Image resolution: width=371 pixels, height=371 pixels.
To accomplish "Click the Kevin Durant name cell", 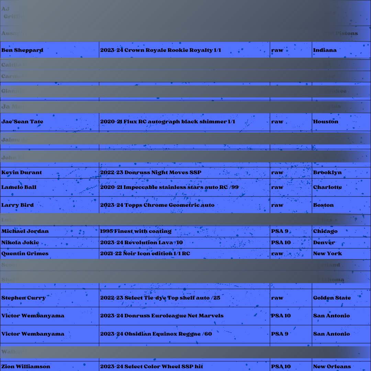I will coord(22,172).
